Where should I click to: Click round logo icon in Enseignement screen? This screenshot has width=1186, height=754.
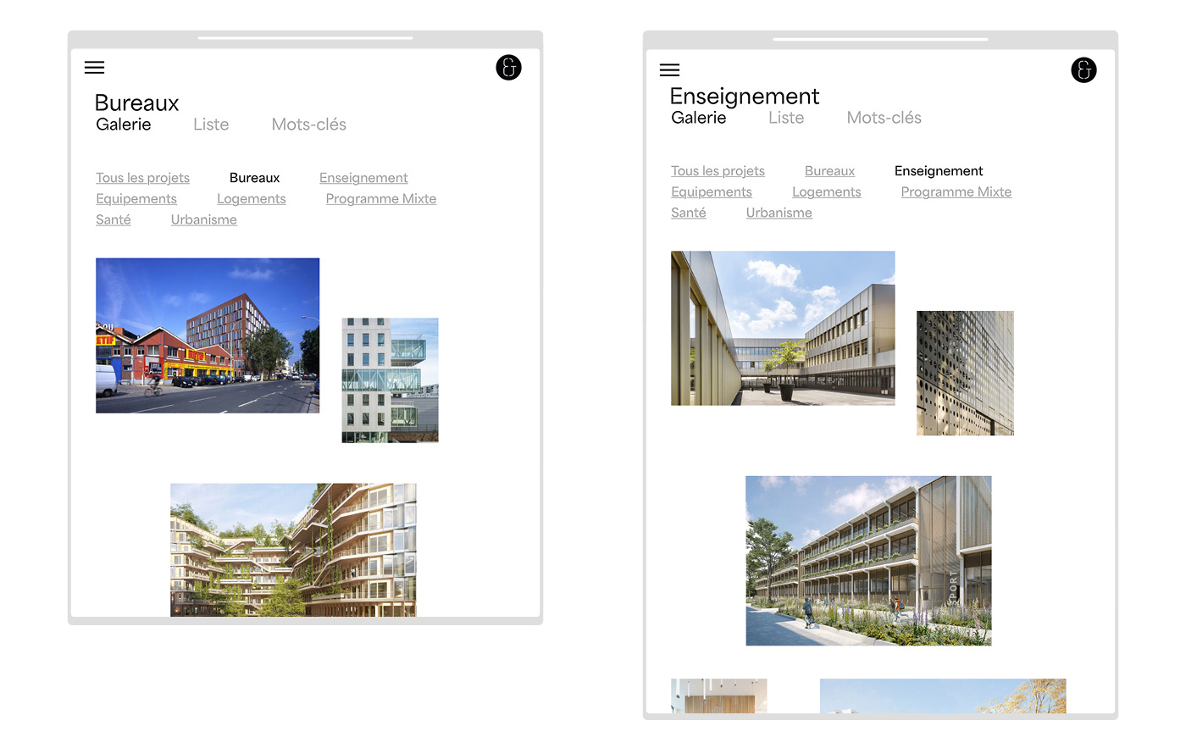(1083, 70)
